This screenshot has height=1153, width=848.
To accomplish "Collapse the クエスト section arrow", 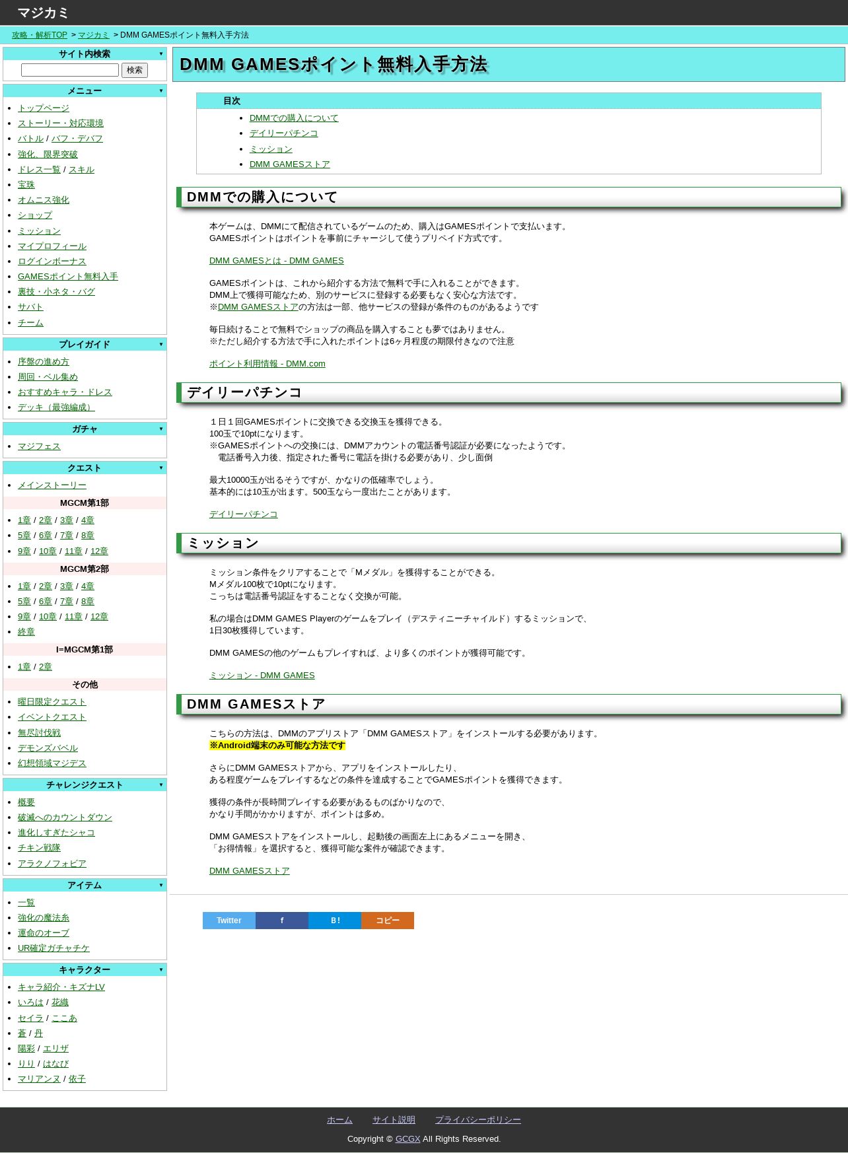I will tap(160, 468).
